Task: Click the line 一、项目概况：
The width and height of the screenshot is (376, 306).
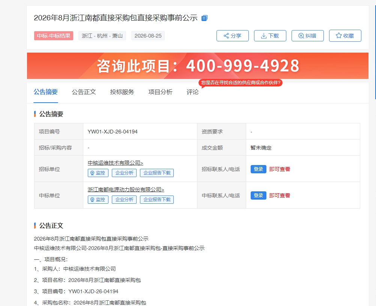Action: click(x=51, y=259)
